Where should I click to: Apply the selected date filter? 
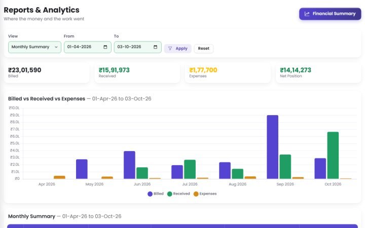click(177, 49)
